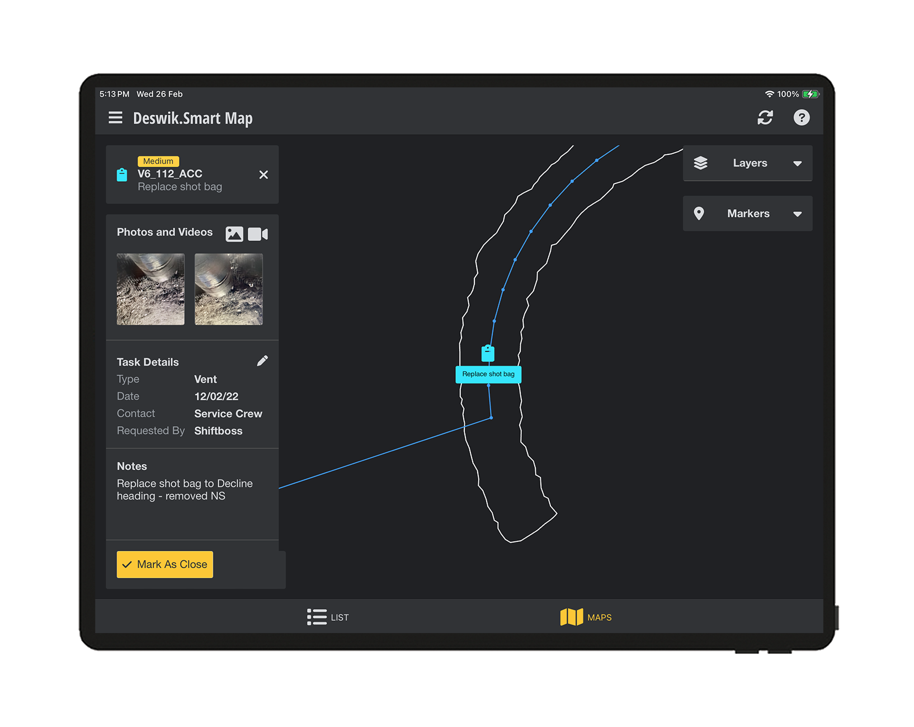Tap the clipboard task marker on map
Image resolution: width=914 pixels, height=727 pixels.
click(488, 353)
